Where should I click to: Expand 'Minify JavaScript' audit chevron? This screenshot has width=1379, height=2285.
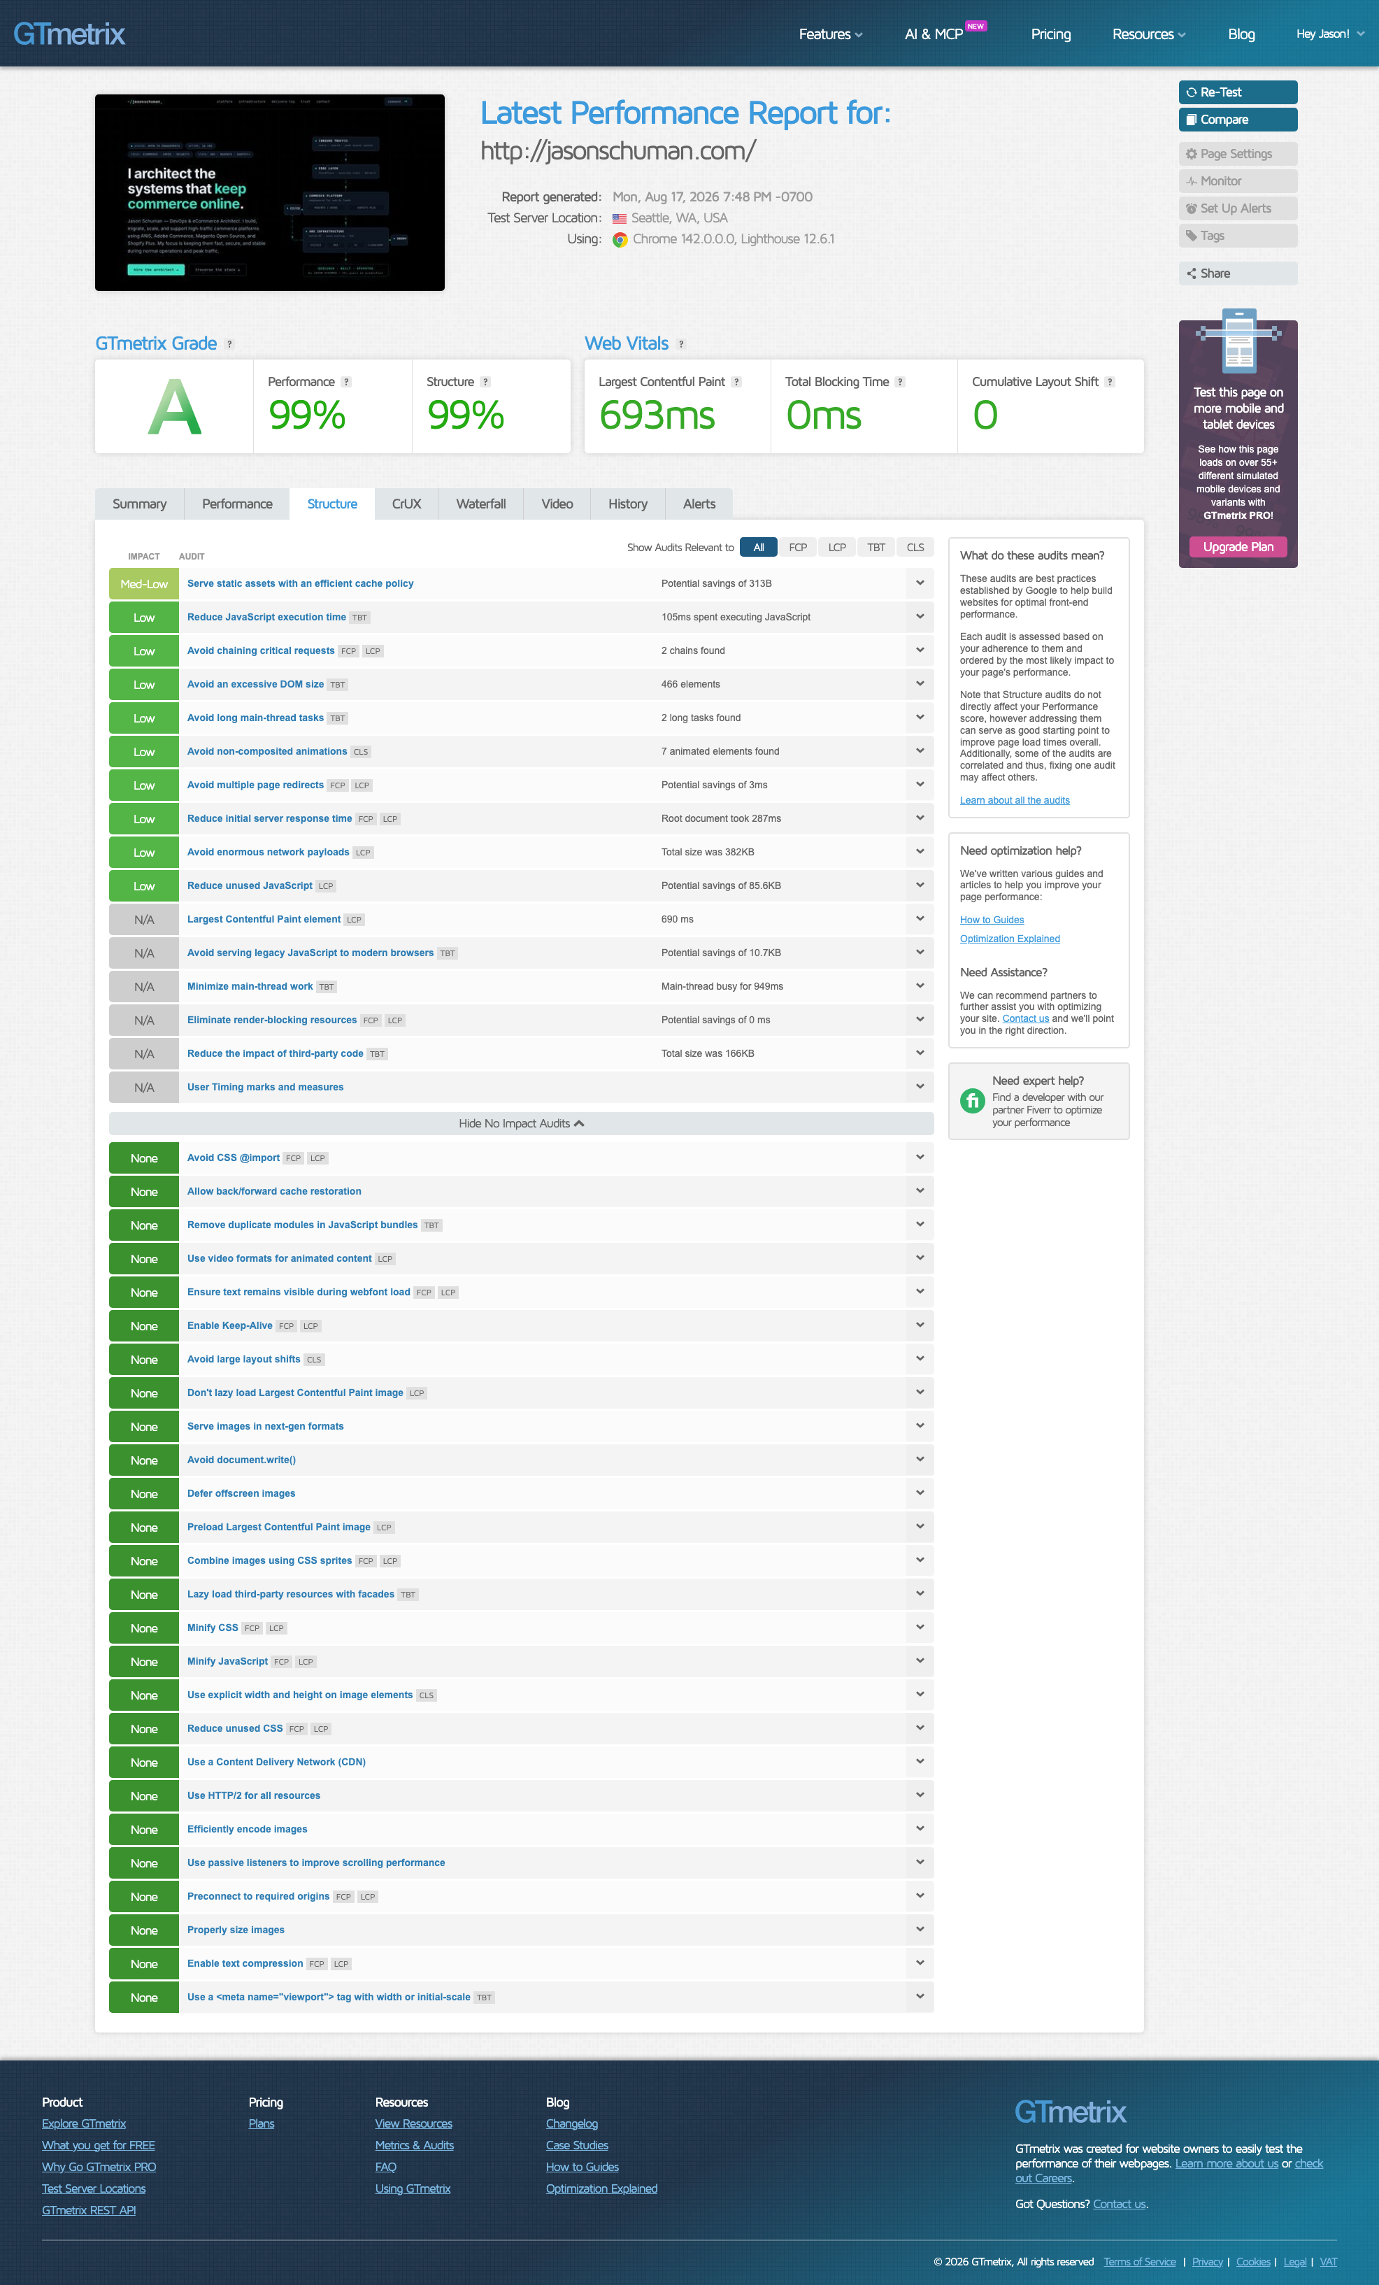click(920, 1661)
